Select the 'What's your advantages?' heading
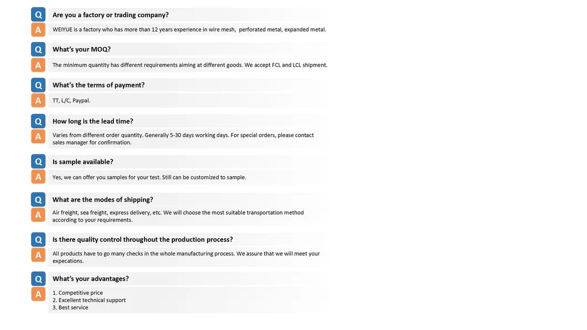 (x=90, y=279)
